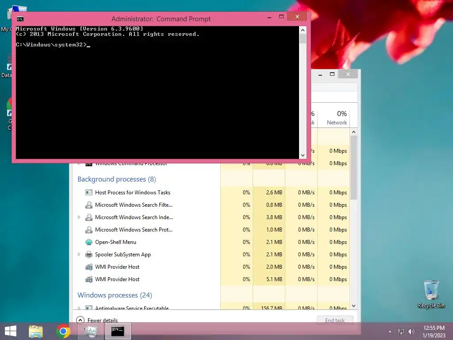Minimize the Command Prompt window
The image size is (453, 340).
[x=269, y=17]
